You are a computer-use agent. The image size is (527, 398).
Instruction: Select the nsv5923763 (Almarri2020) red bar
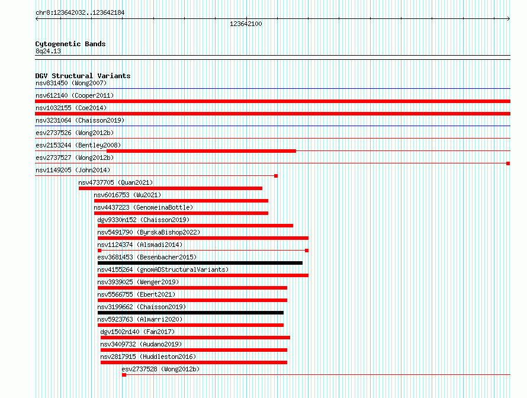click(191, 325)
